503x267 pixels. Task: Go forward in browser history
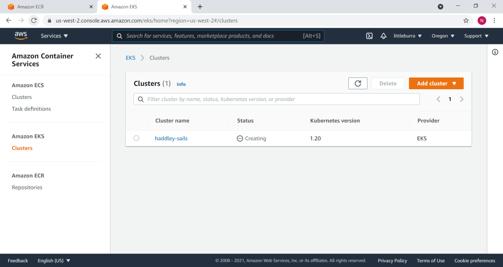tap(21, 20)
